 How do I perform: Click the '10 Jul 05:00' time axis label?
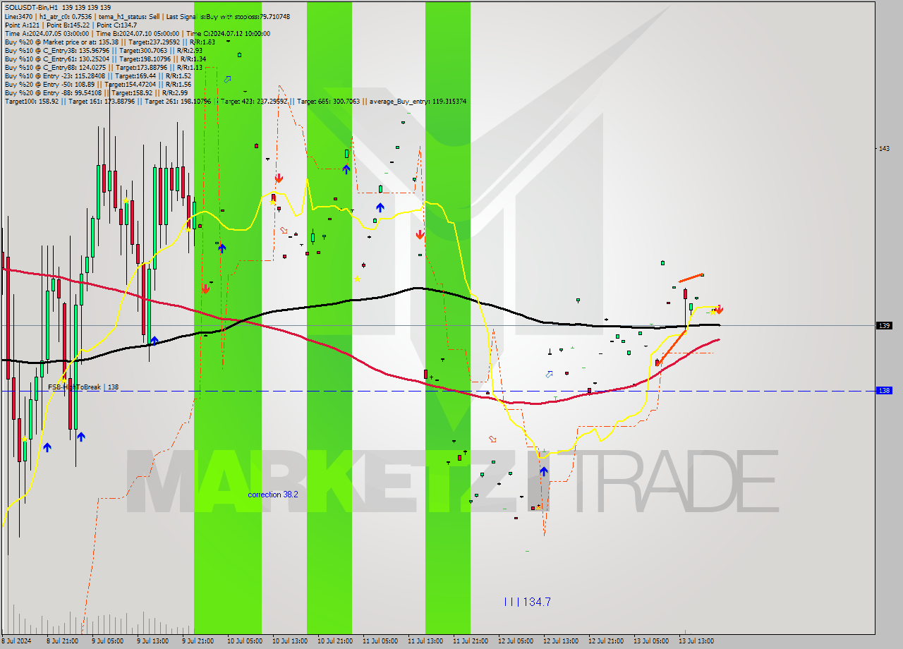coord(244,641)
